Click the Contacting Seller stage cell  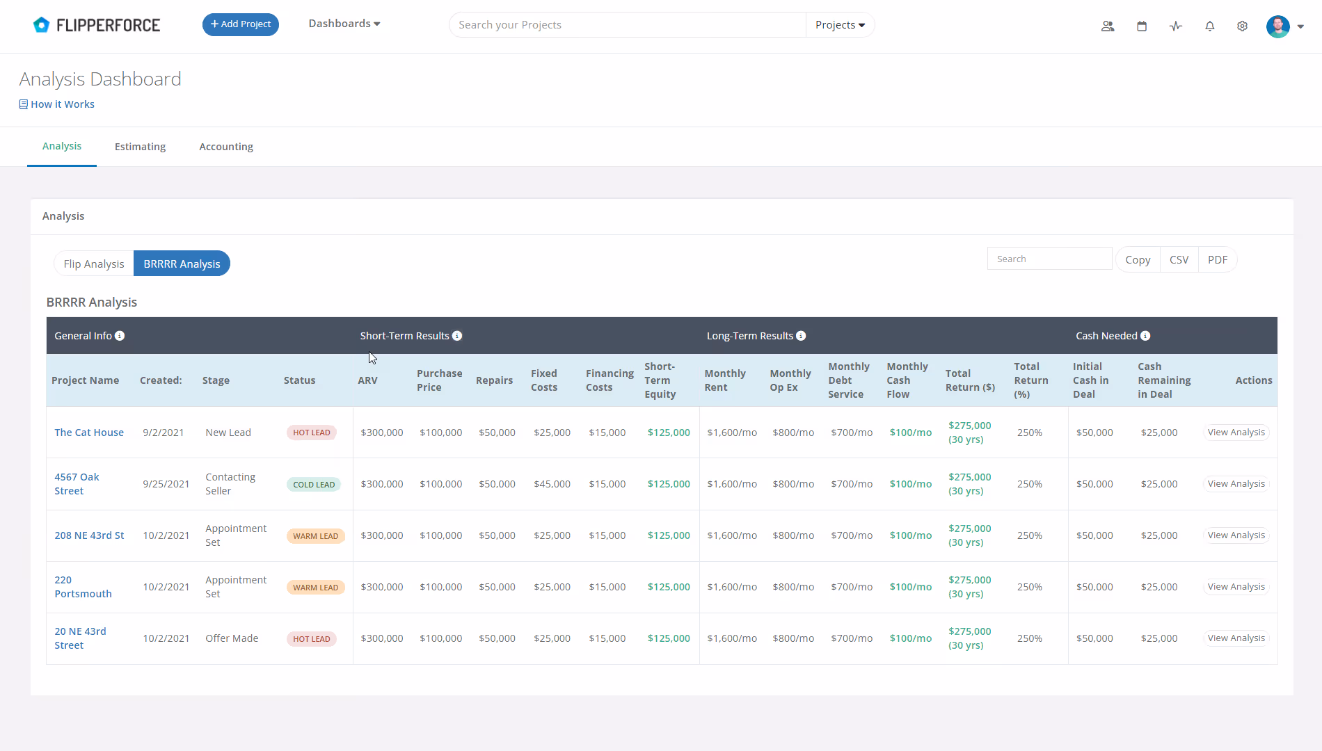coord(230,484)
